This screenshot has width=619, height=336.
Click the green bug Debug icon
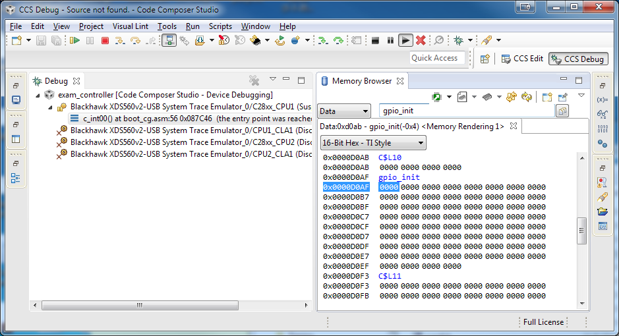[458, 40]
